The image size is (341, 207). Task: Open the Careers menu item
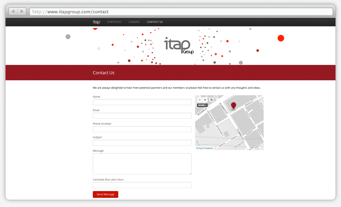(x=134, y=22)
